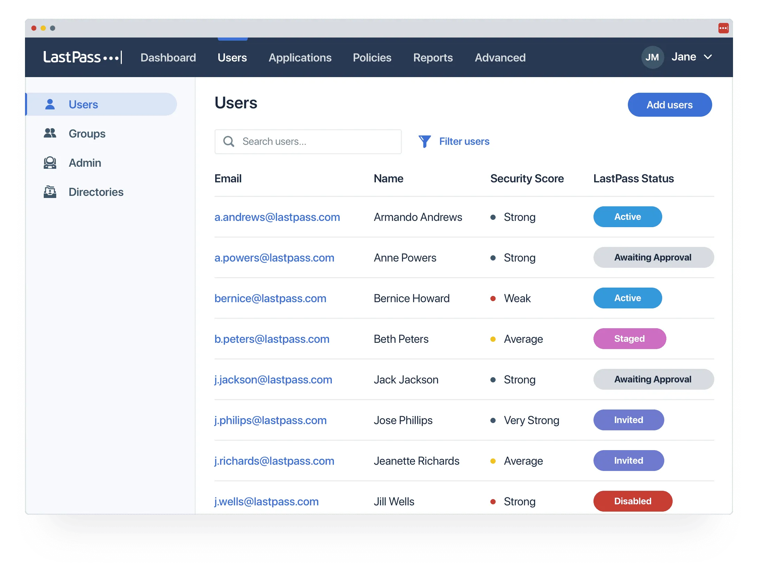Open Admin via its headset icon
The image size is (758, 571).
tap(50, 163)
